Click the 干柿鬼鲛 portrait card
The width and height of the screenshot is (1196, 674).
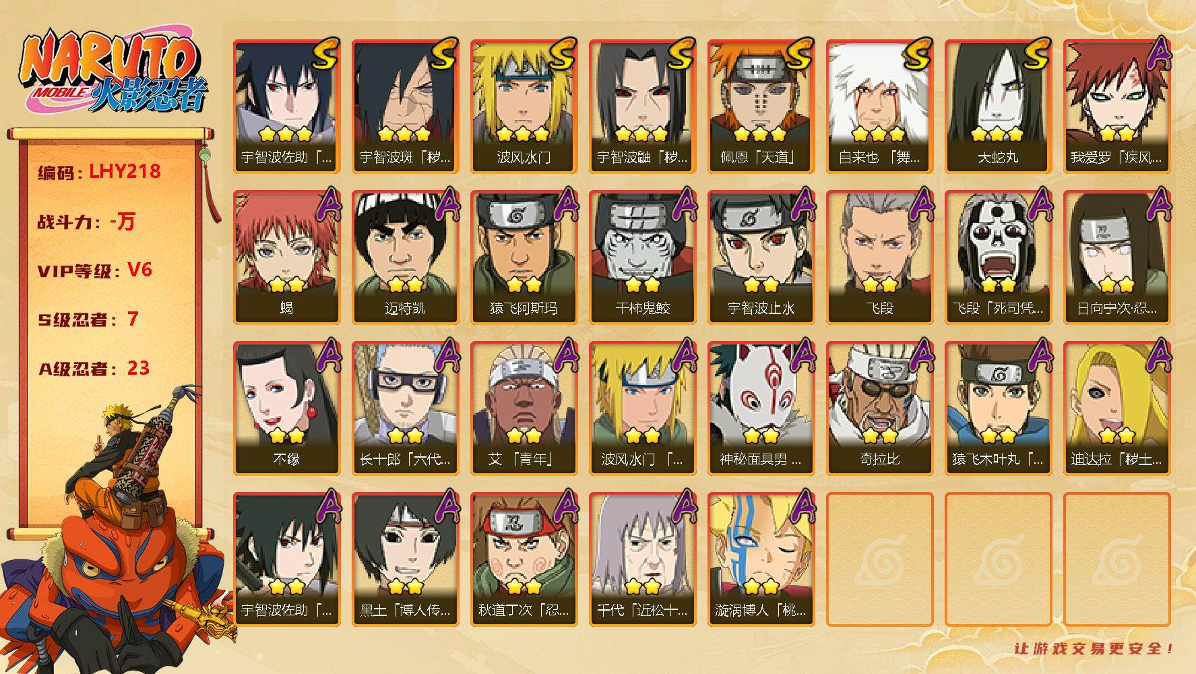pos(642,257)
